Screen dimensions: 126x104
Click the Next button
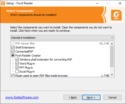[91, 97]
